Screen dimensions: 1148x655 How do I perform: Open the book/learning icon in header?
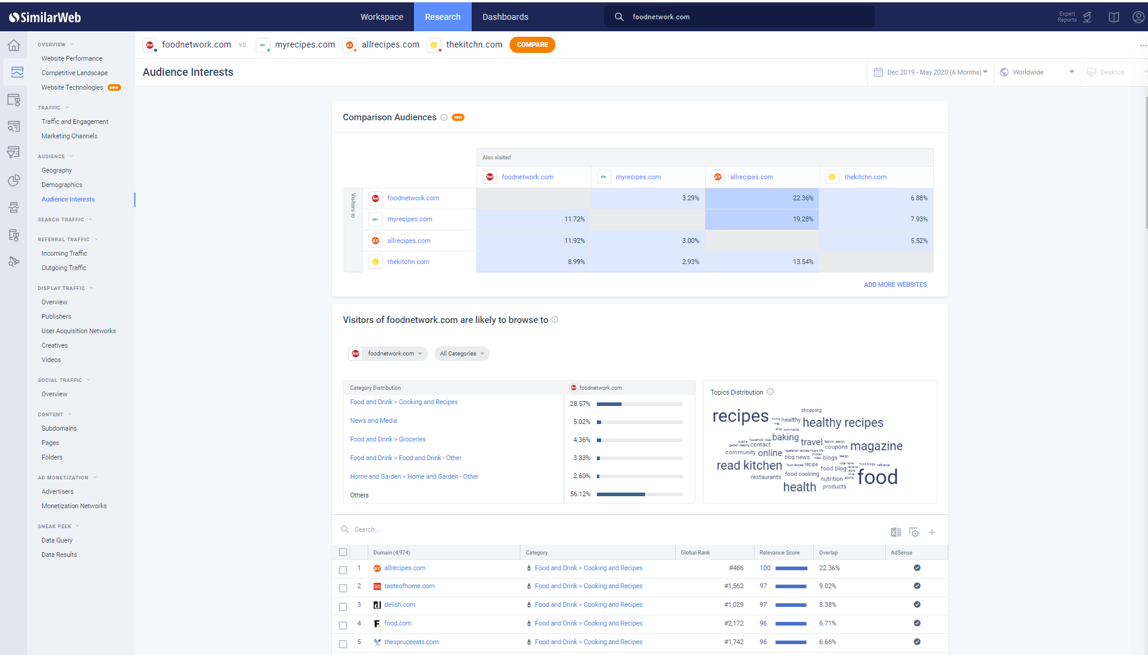click(x=1114, y=17)
